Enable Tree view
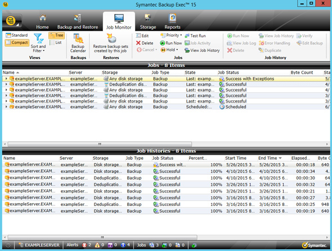This screenshot has height=251, width=332. coord(56,35)
